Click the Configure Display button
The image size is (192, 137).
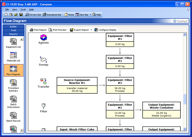coord(105,30)
